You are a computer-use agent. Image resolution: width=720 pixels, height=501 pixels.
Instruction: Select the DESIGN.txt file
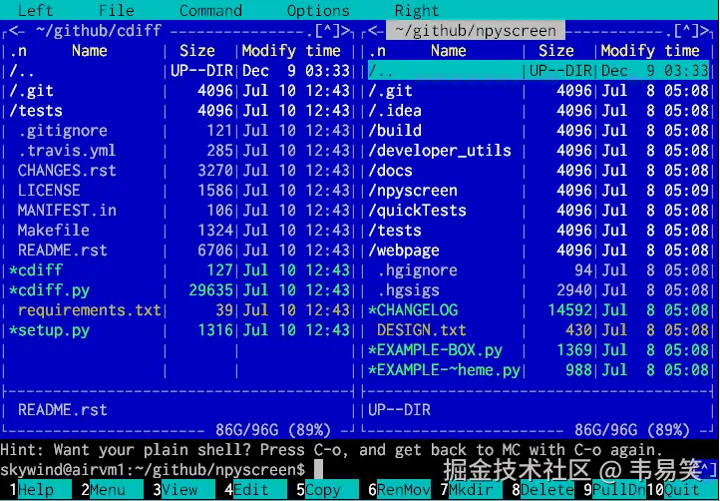coord(539,330)
